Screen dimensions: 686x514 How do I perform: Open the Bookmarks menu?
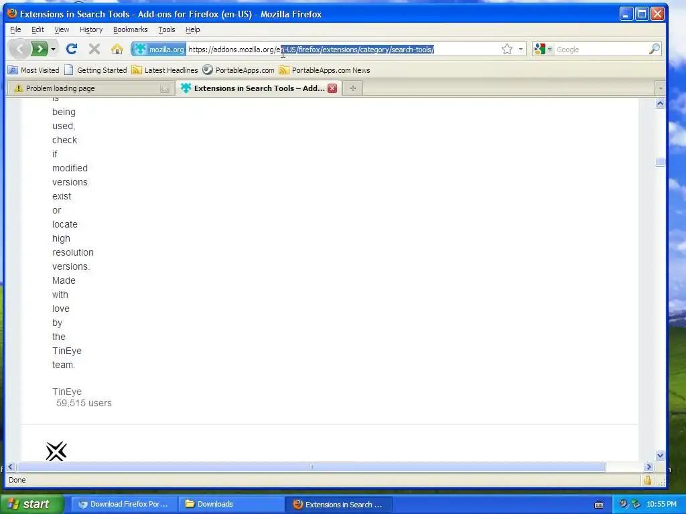point(131,29)
